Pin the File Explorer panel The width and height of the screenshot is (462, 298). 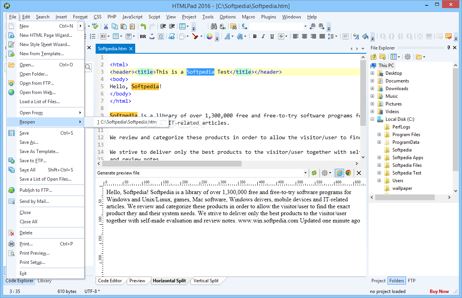tap(449, 48)
